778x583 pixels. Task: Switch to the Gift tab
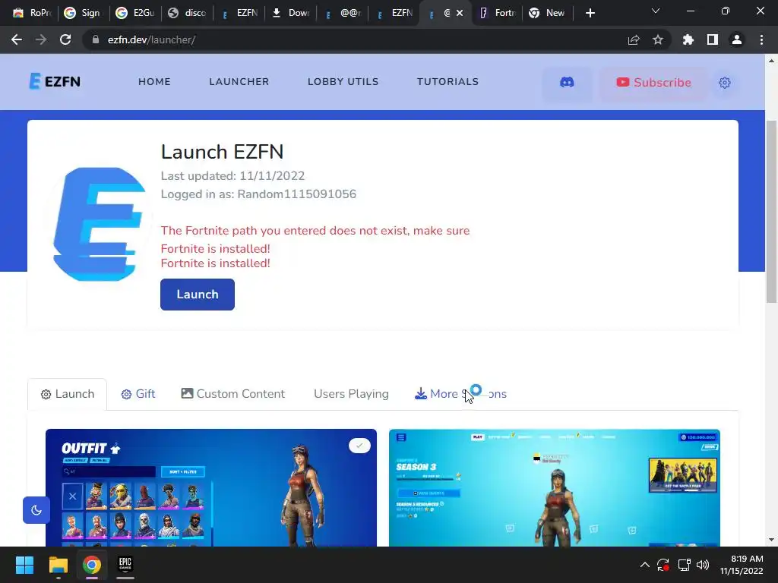click(x=138, y=394)
